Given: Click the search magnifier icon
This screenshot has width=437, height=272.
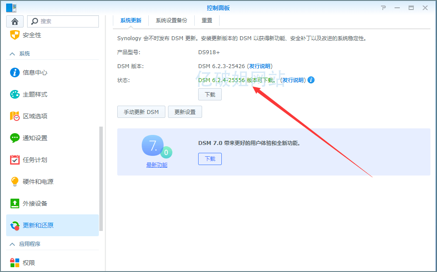Looking at the screenshot, I should point(35,21).
